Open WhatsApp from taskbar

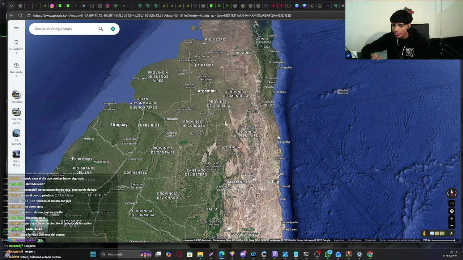[x=328, y=254]
